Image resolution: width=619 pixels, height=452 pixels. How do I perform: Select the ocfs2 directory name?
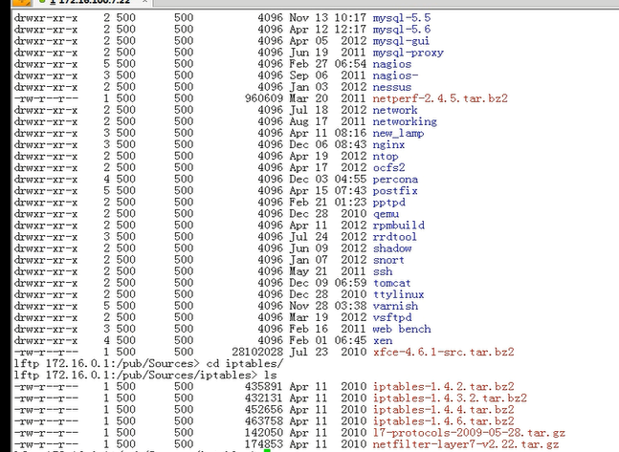(x=388, y=167)
